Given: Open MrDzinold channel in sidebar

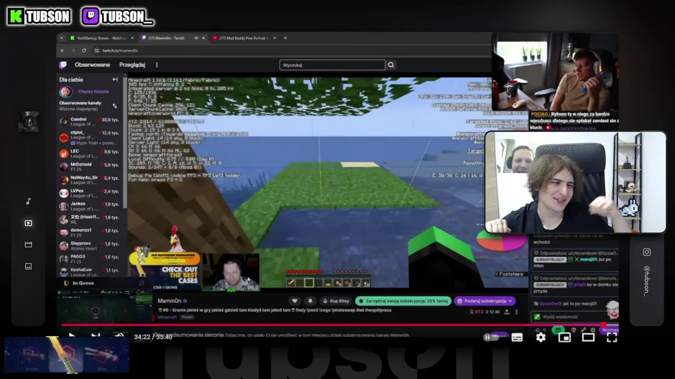Looking at the screenshot, I should click(90, 167).
